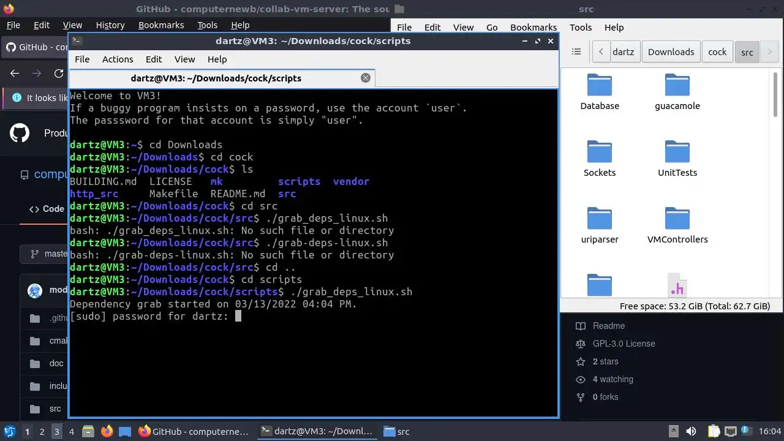Click the network tray icon
Screen dimensions: 784x441
[x=730, y=431]
